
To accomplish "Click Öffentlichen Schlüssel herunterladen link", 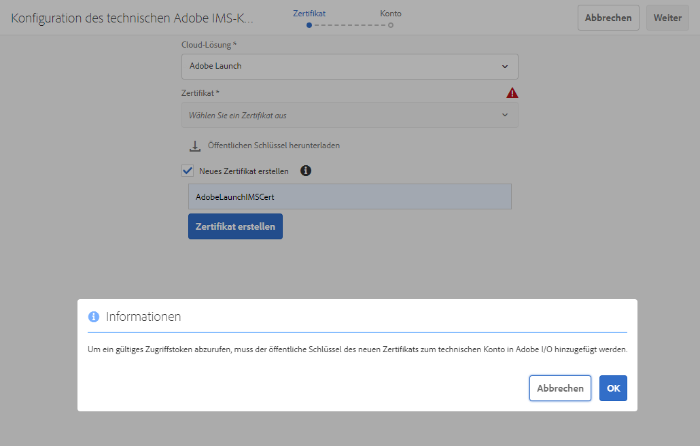I will coord(274,145).
